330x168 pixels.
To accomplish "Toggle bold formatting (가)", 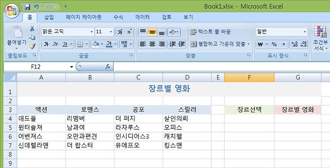I will (46, 44).
